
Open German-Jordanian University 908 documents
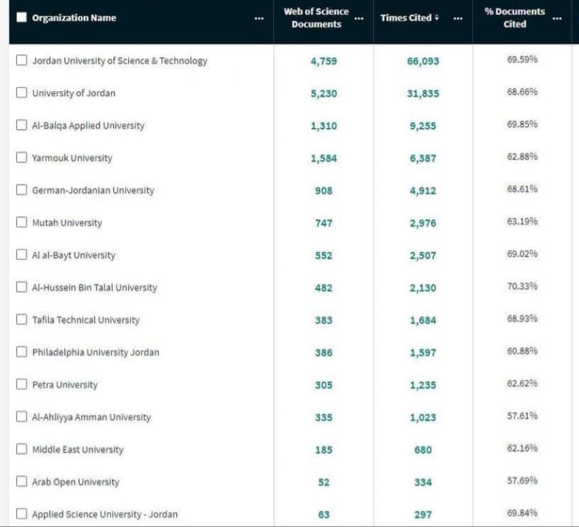[x=324, y=191]
